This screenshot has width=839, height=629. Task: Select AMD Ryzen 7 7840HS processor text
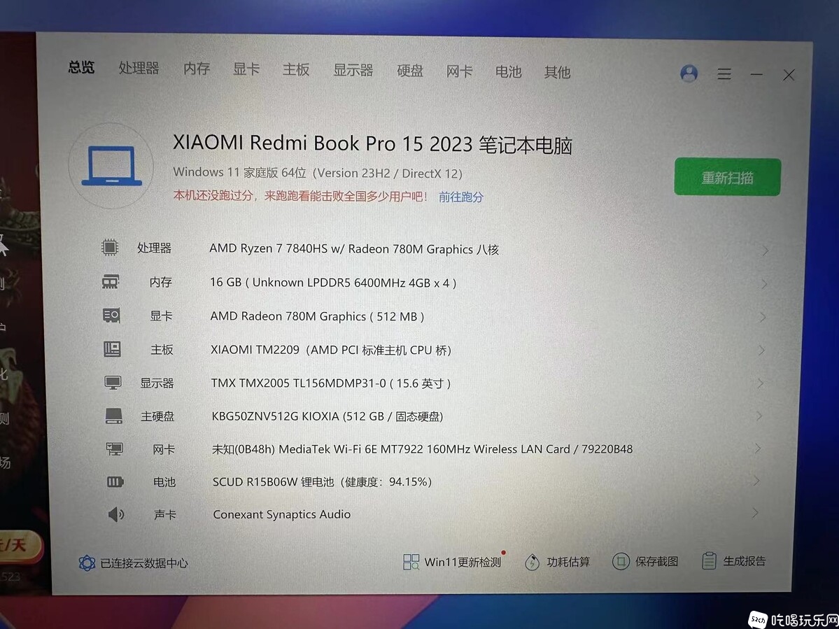pos(353,249)
